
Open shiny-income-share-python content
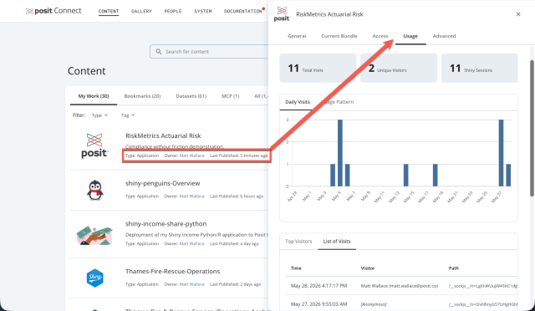(166, 224)
